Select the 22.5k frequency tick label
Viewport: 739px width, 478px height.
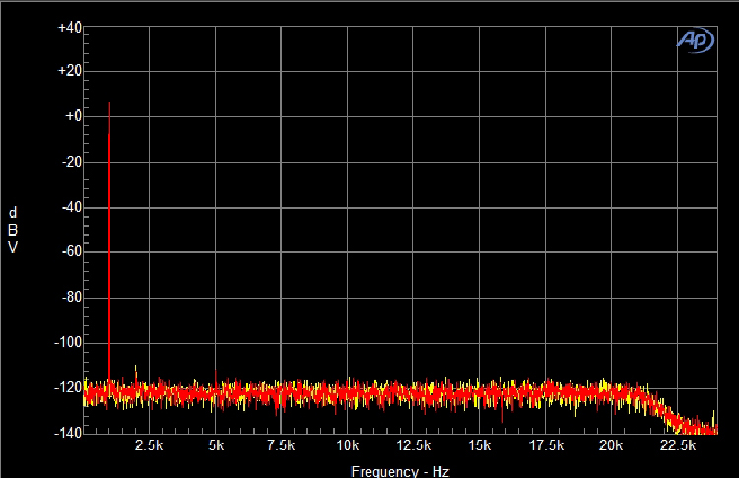(677, 446)
